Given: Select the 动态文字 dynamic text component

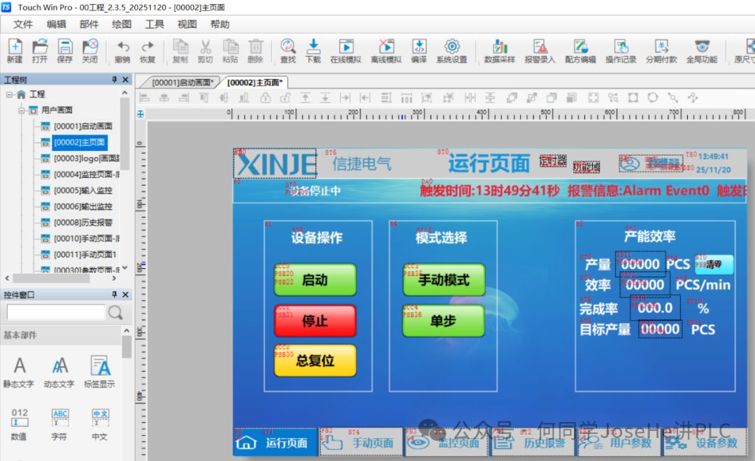Looking at the screenshot, I should pyautogui.click(x=59, y=372).
